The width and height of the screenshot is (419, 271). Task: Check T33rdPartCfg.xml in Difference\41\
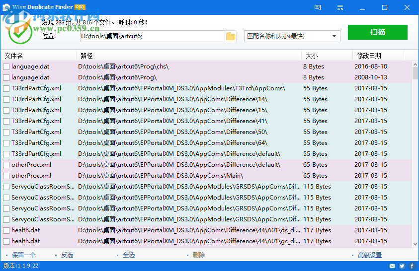6,122
